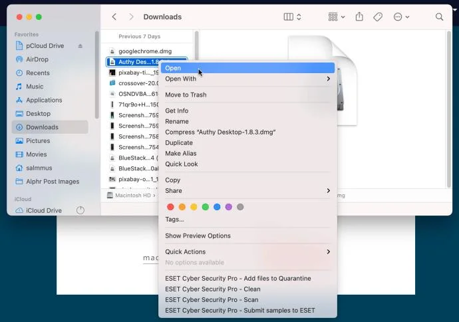Choose Quick Look
The height and width of the screenshot is (322, 459).
(247, 164)
